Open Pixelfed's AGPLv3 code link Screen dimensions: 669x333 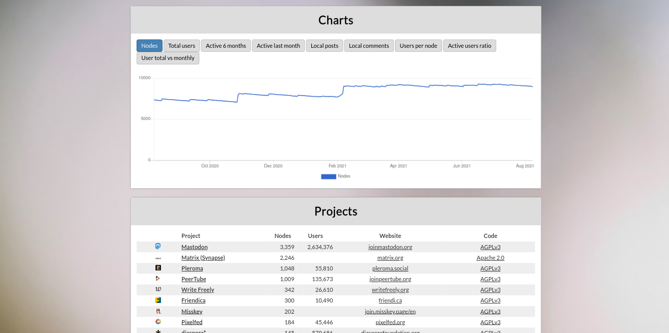point(490,322)
